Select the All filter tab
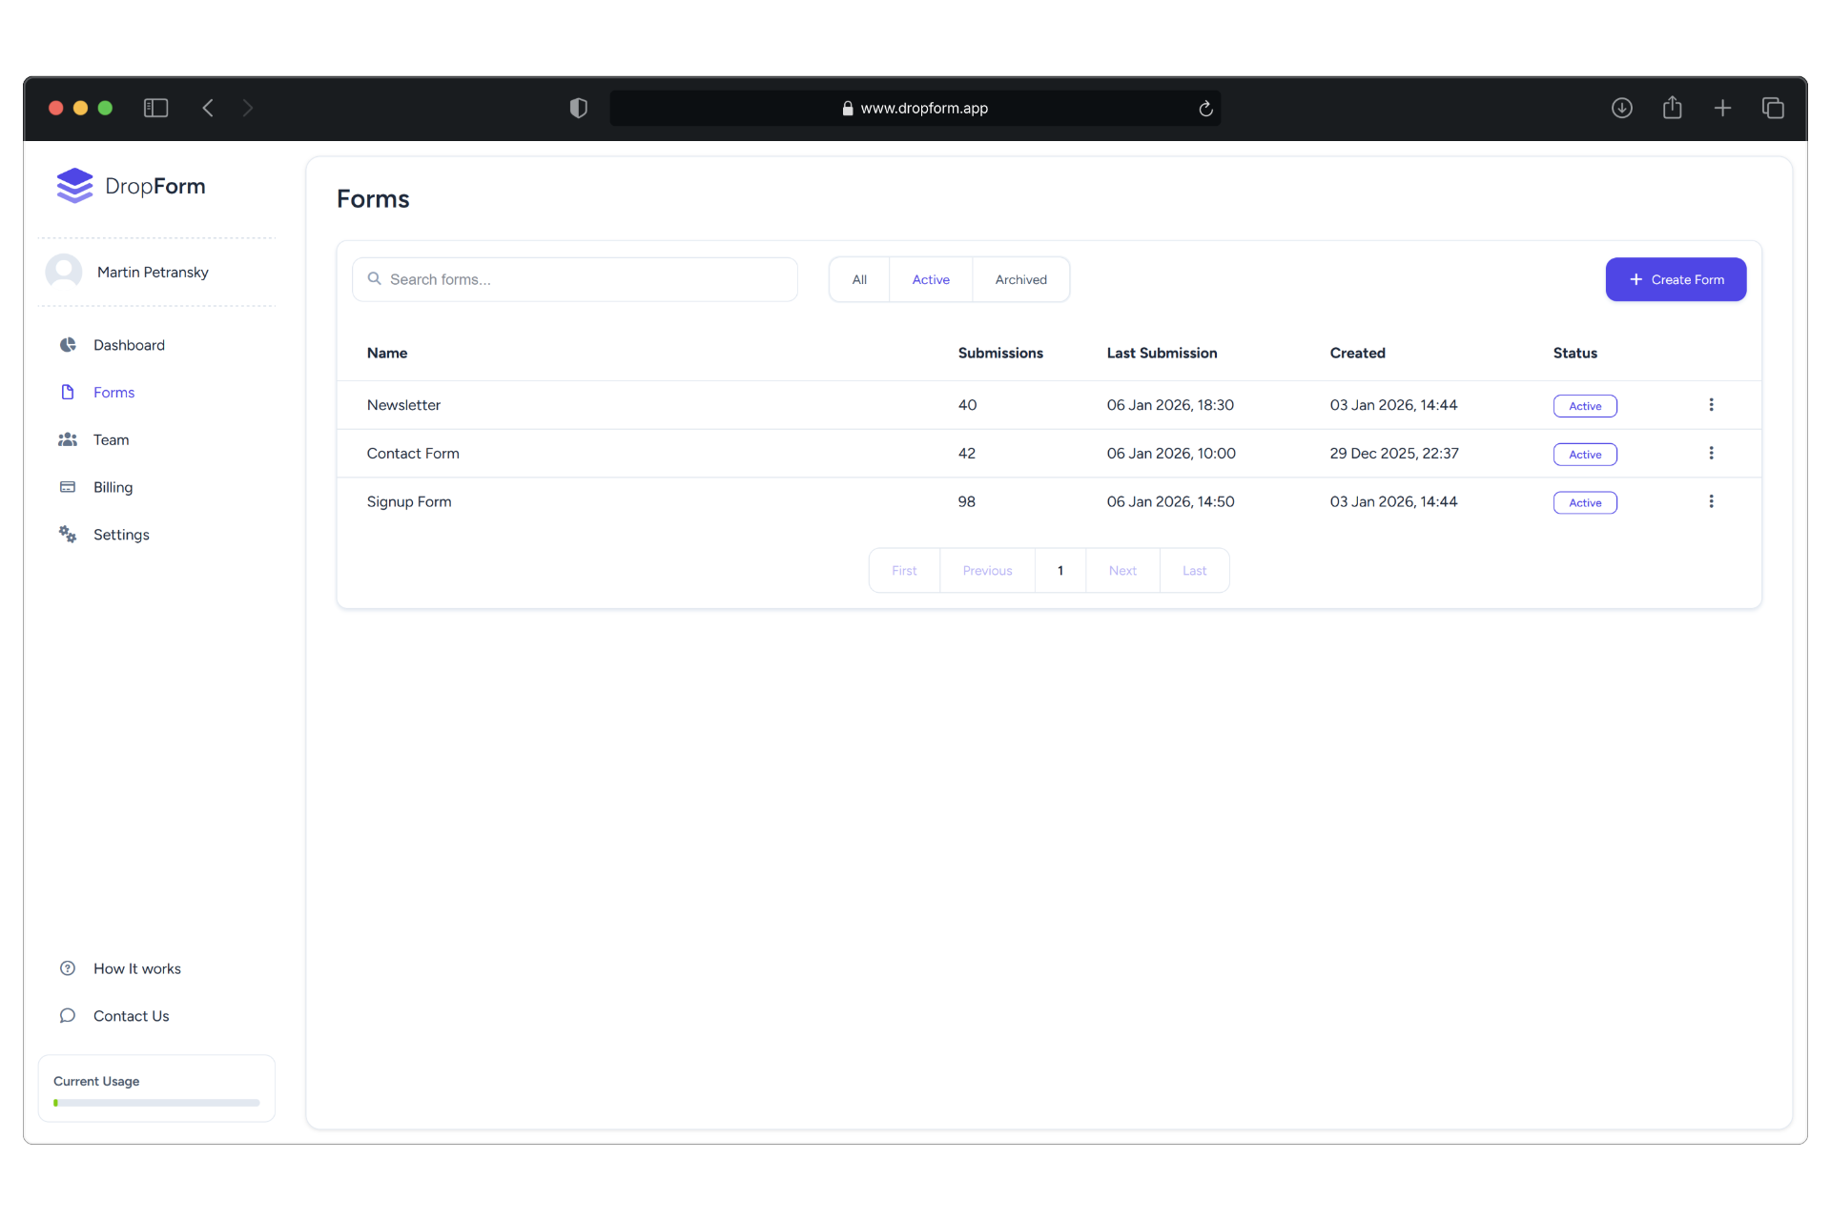The width and height of the screenshot is (1831, 1220). (x=859, y=279)
